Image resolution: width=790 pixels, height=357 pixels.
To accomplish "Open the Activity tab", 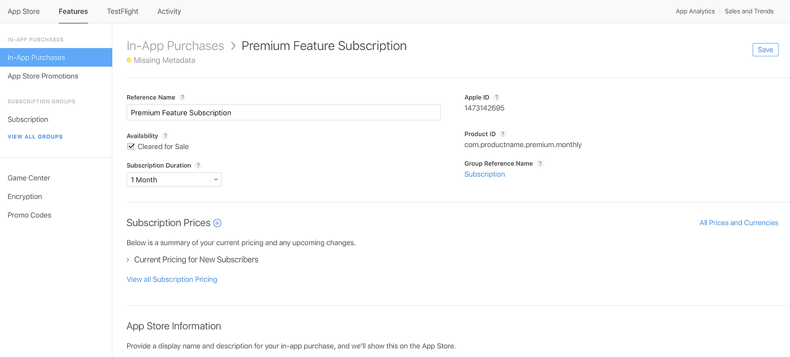I will 169,11.
